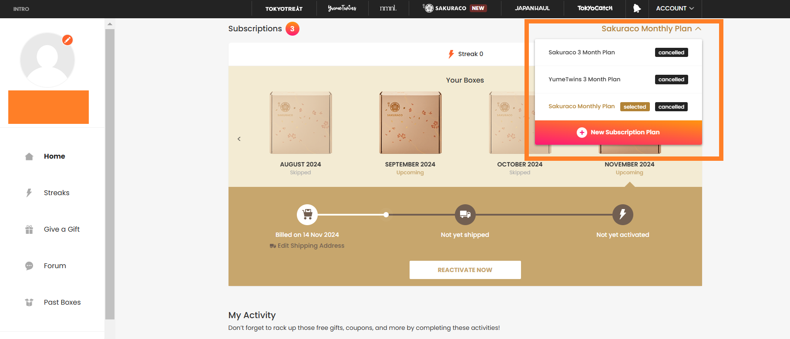Show previous boxes with left carousel arrow
Screen dimensions: 790x339
tap(239, 139)
